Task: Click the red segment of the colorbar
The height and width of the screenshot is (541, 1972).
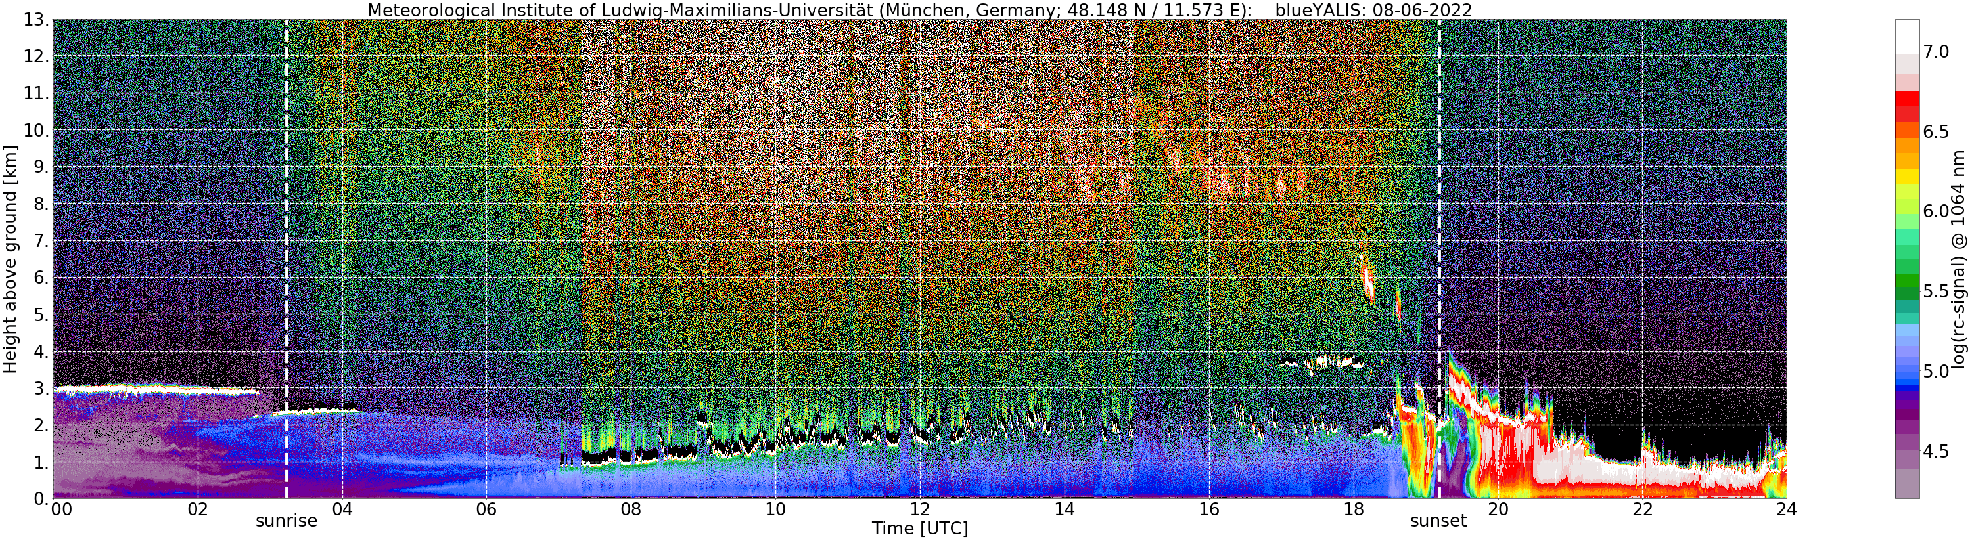Action: [1908, 100]
